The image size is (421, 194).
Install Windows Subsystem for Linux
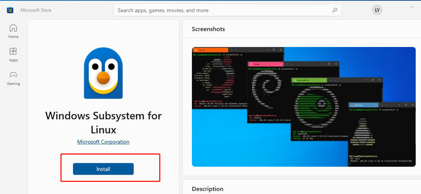click(x=103, y=169)
